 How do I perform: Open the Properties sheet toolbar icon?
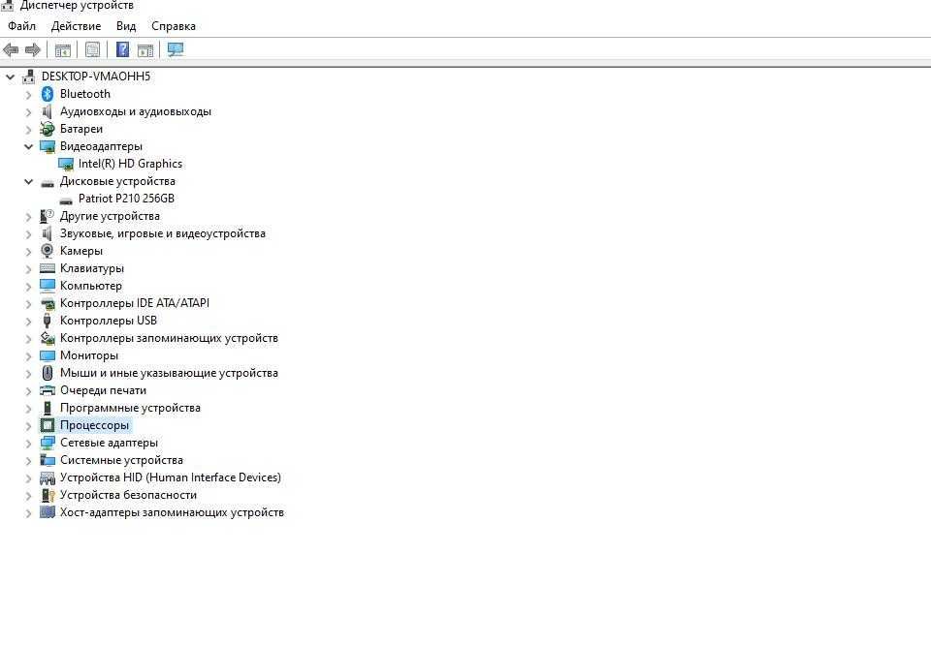[93, 49]
